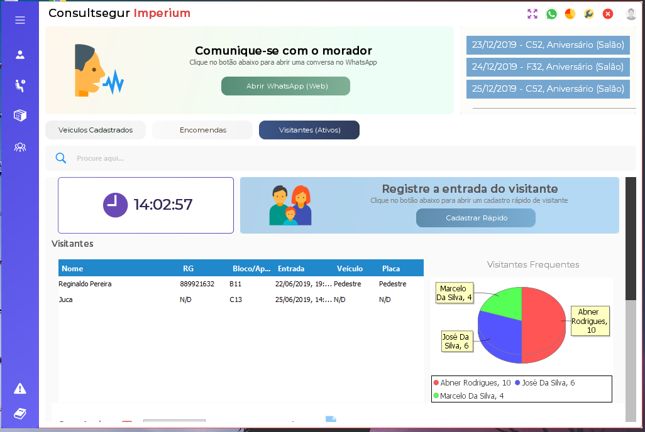Click the WhatsApp icon in the top bar

[x=551, y=14]
